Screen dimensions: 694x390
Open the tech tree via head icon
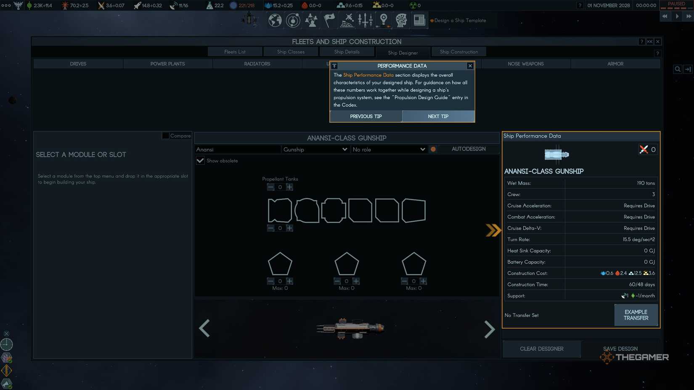pos(401,20)
